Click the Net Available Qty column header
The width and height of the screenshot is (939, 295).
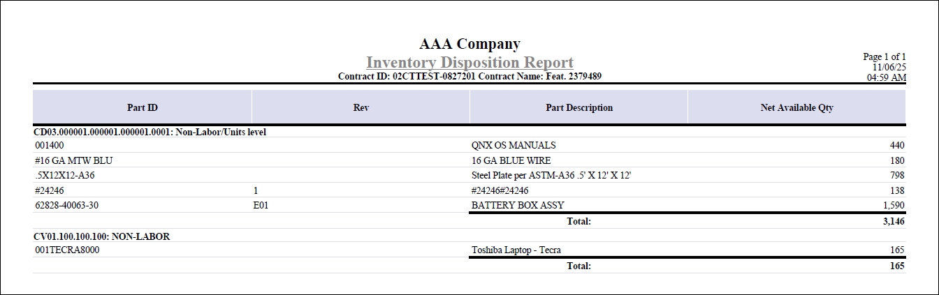(796, 108)
